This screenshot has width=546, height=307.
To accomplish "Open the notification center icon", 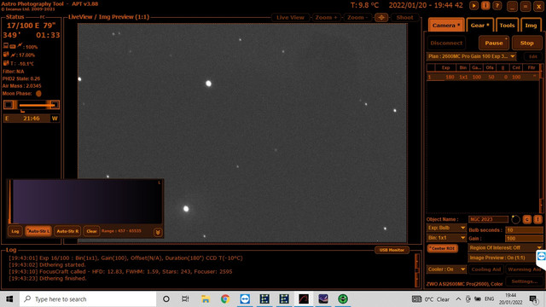I will click(x=534, y=299).
